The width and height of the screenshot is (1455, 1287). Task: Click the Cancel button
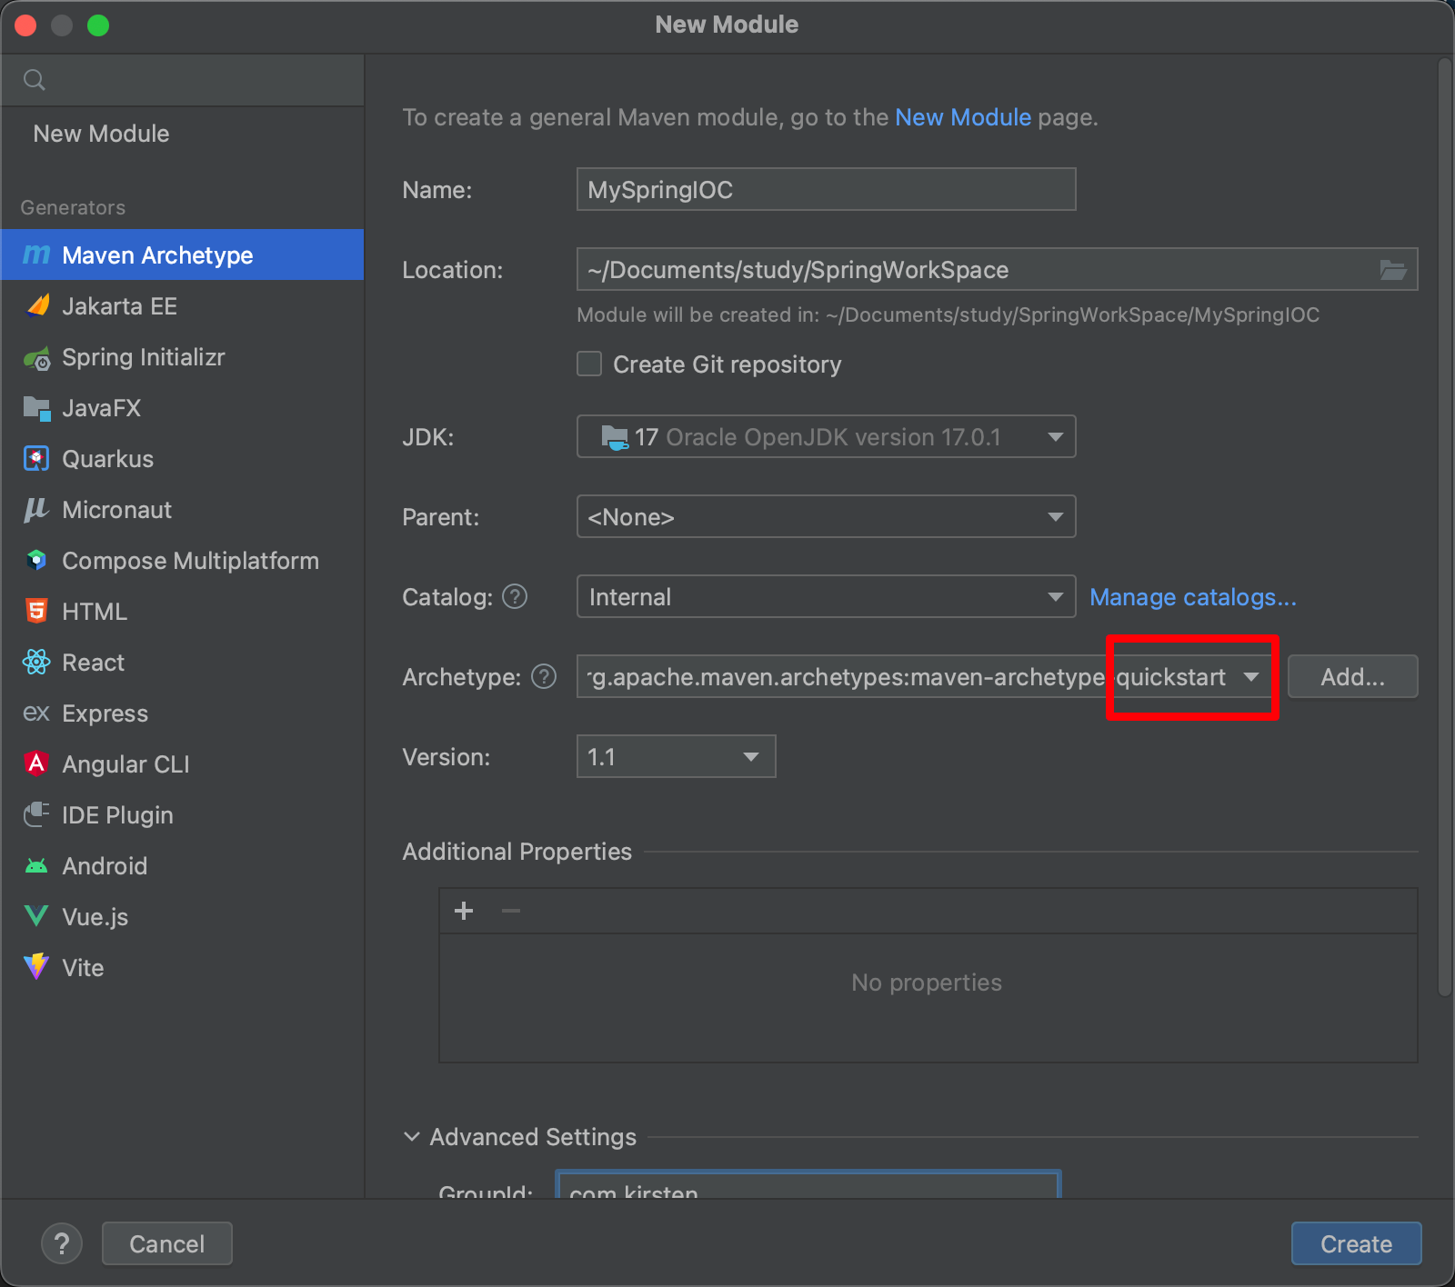[167, 1243]
